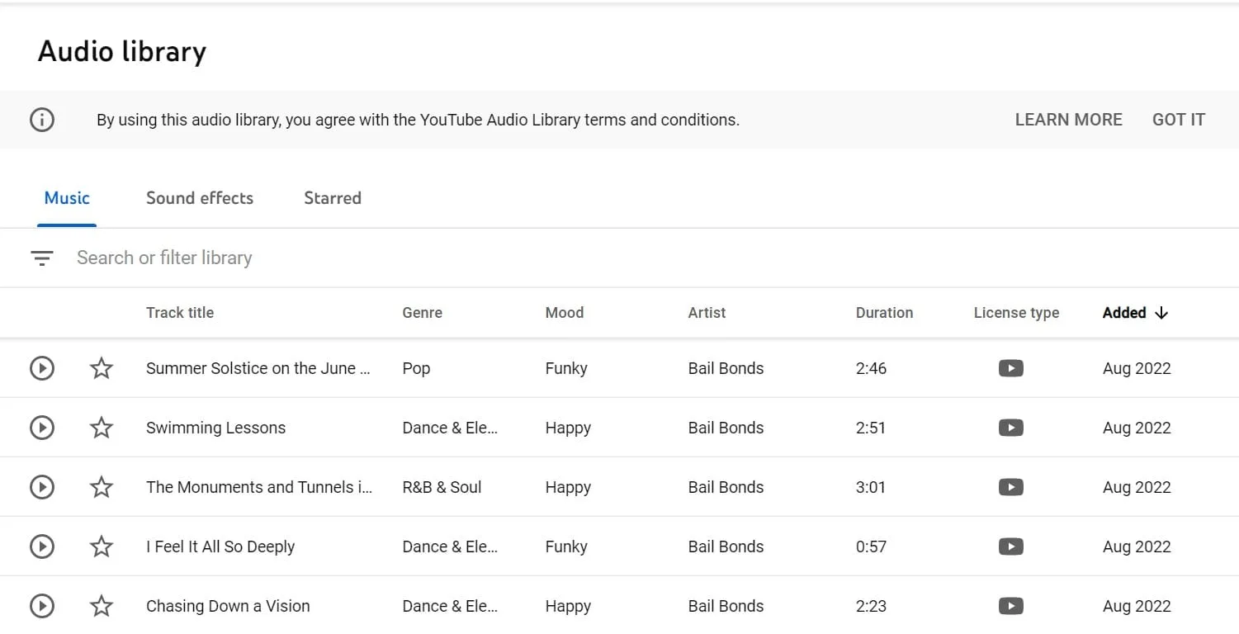
Task: Click YouTube license icon for Chasing Down a Vision
Action: [x=1011, y=606]
